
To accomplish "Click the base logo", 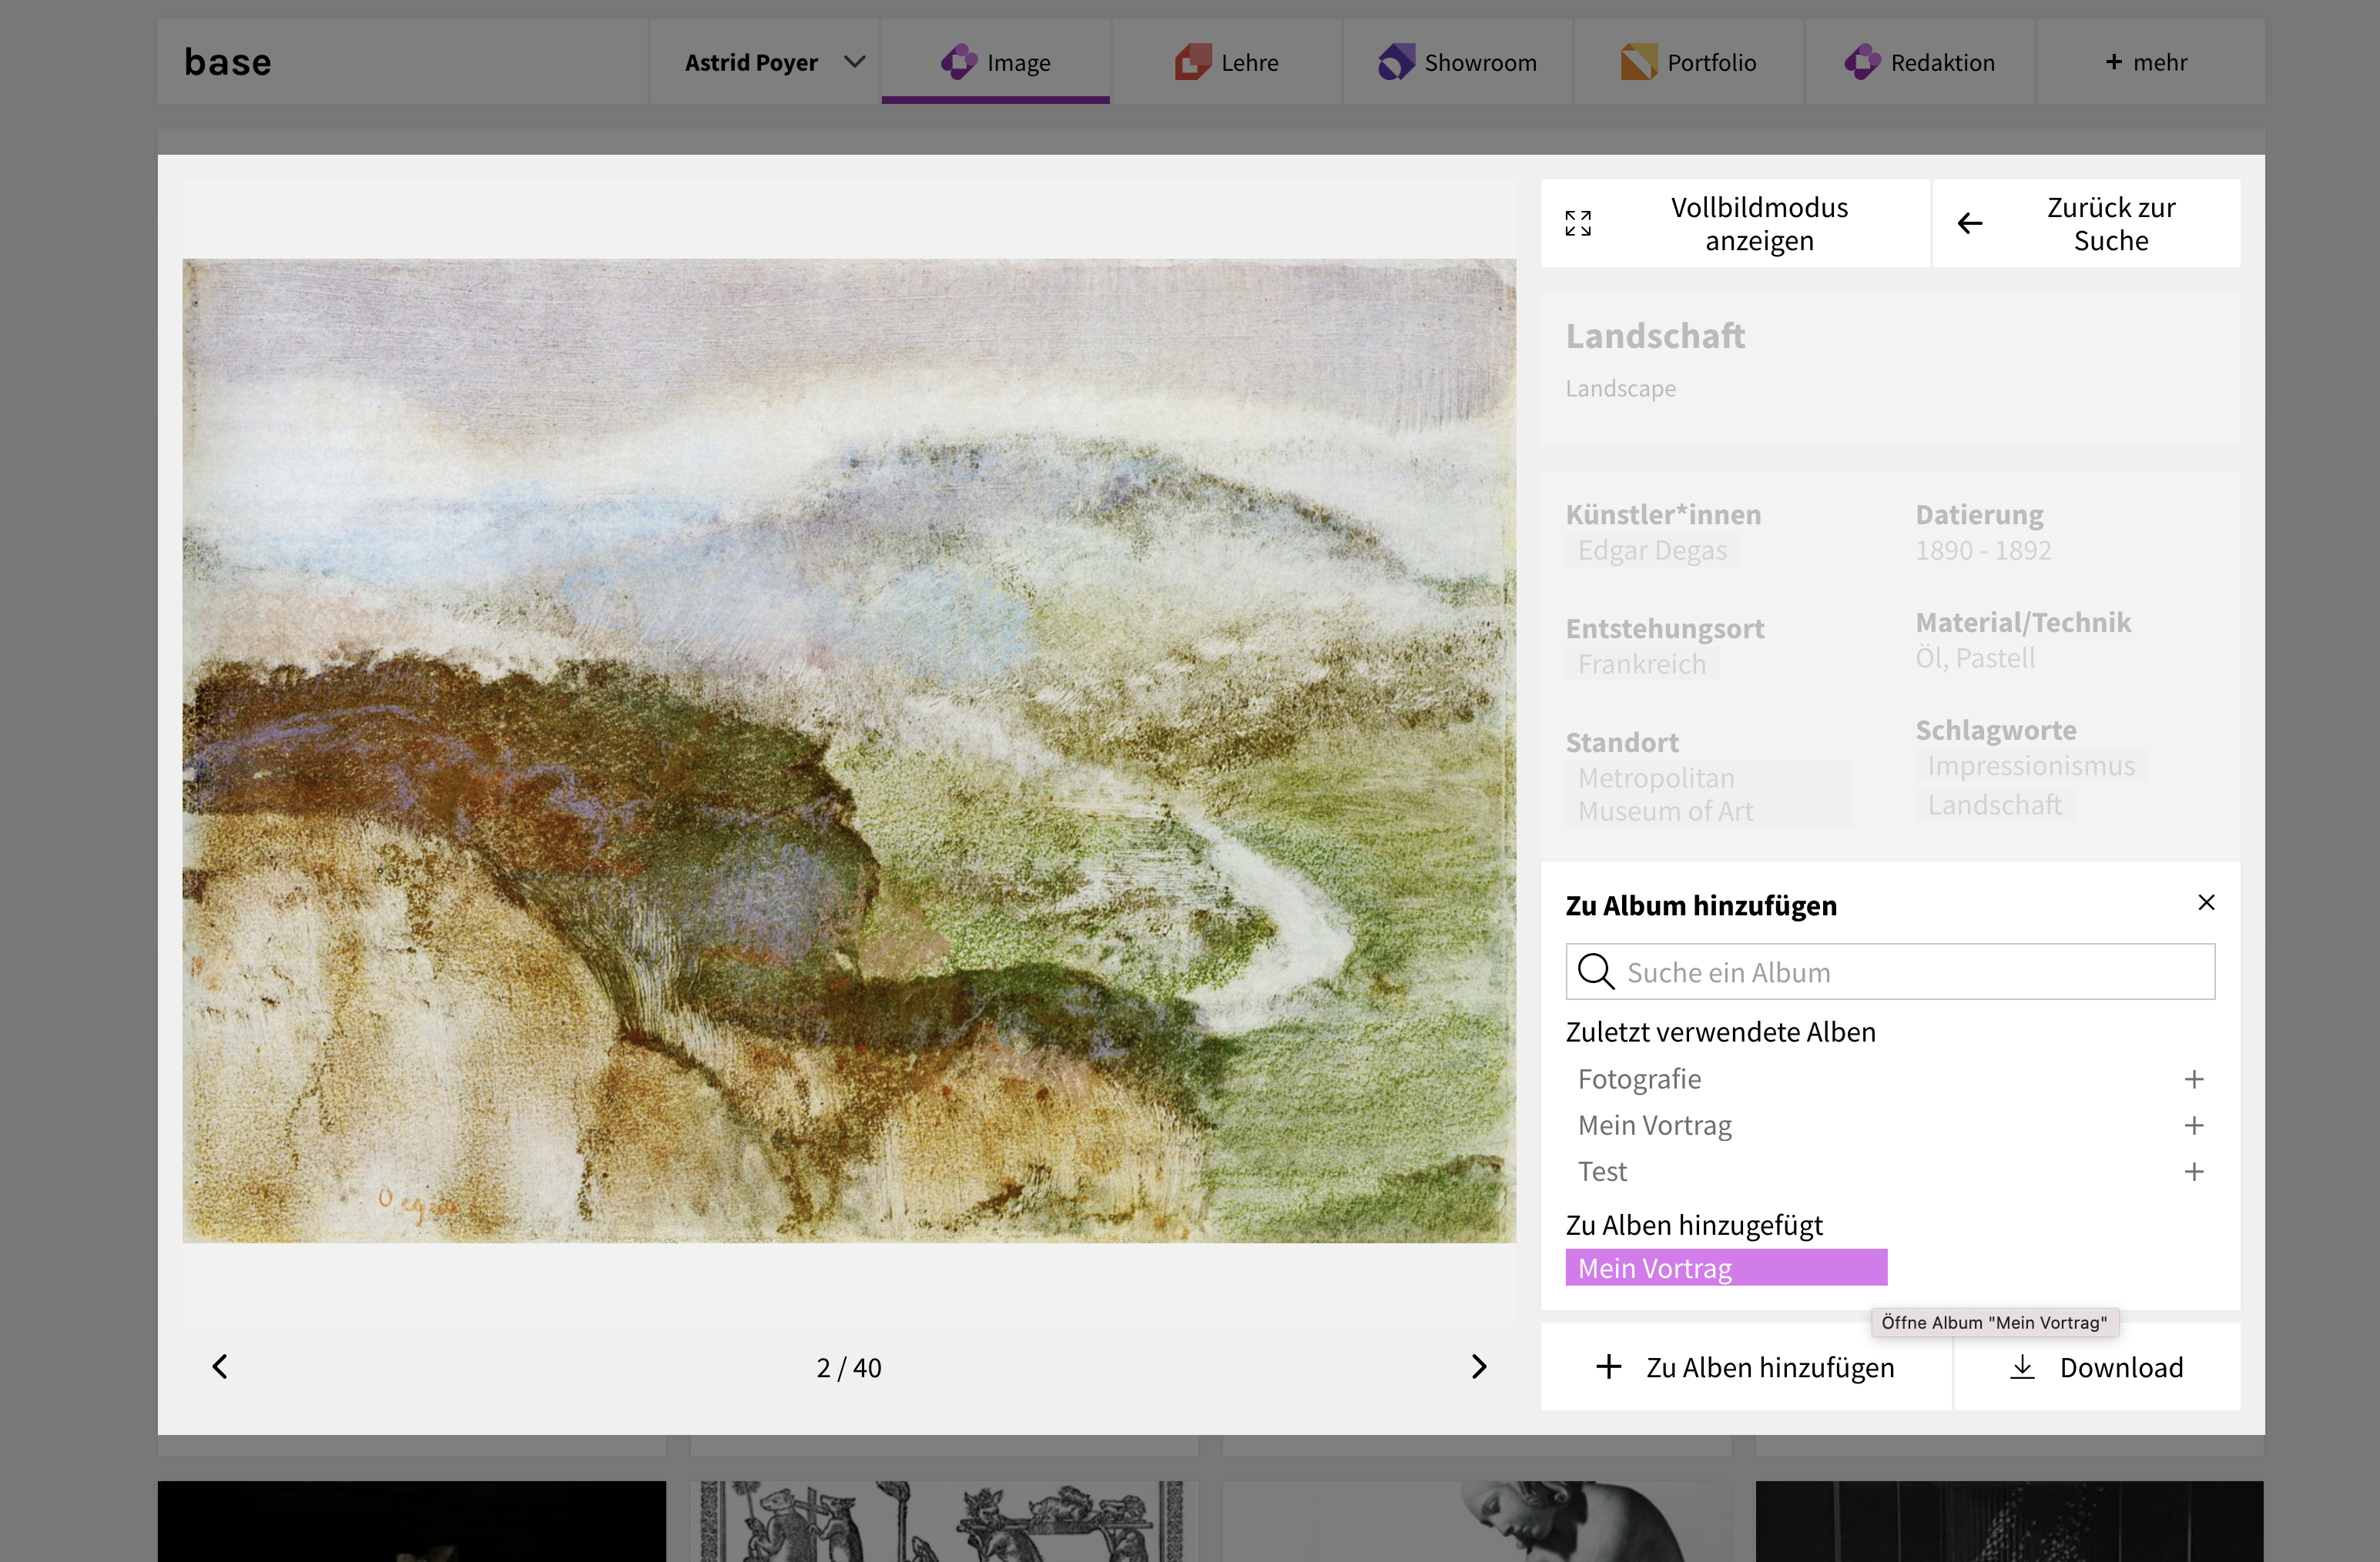I will [x=228, y=62].
